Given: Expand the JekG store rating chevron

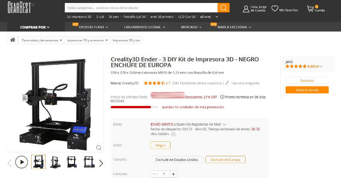Looking at the screenshot, I should coord(321,66).
